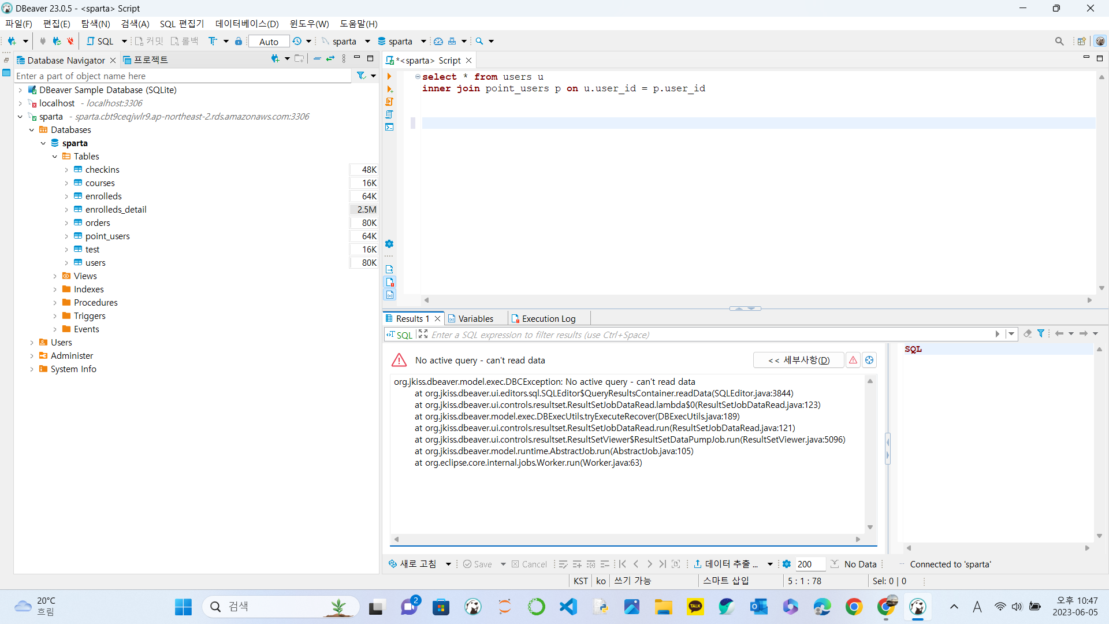Select the orders table in the tree
The width and height of the screenshot is (1109, 624).
[x=98, y=223]
